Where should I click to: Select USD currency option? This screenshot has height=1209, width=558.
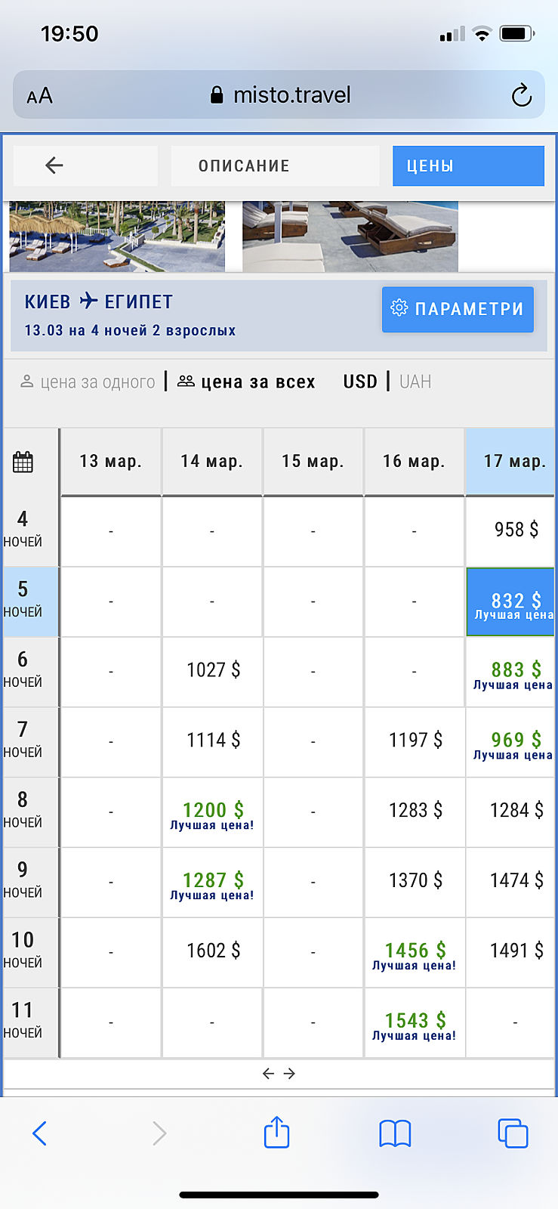[x=359, y=382]
